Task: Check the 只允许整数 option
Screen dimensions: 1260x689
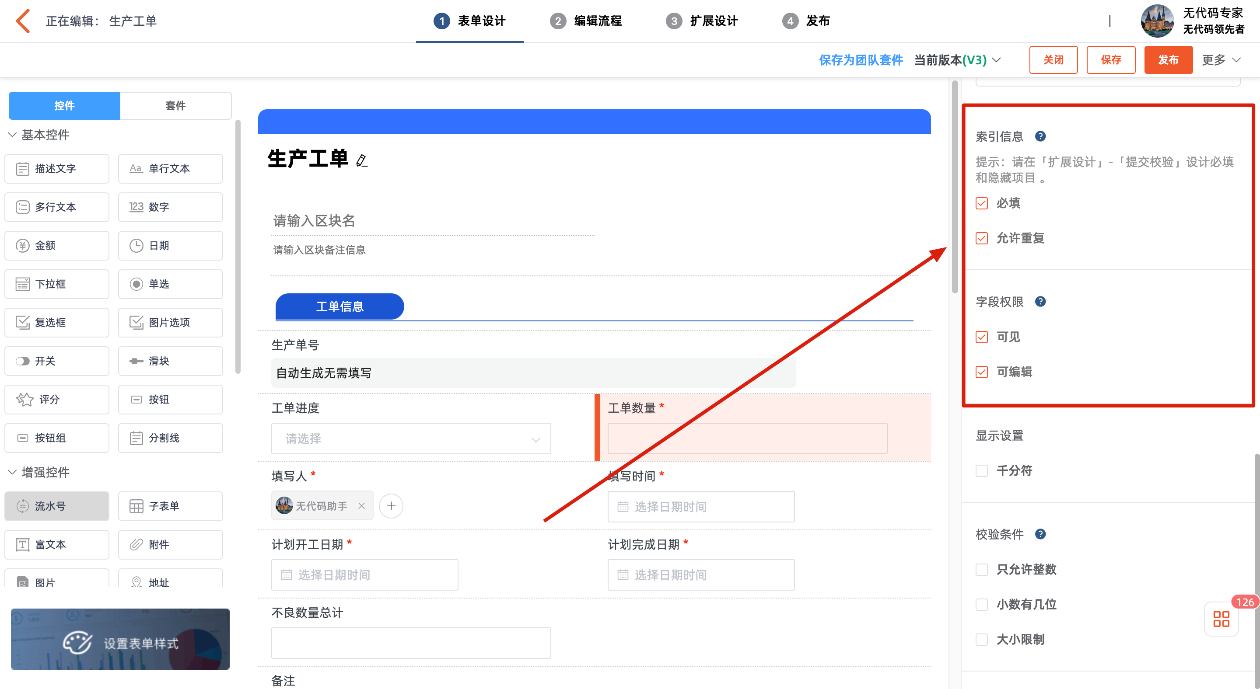Action: pyautogui.click(x=981, y=569)
